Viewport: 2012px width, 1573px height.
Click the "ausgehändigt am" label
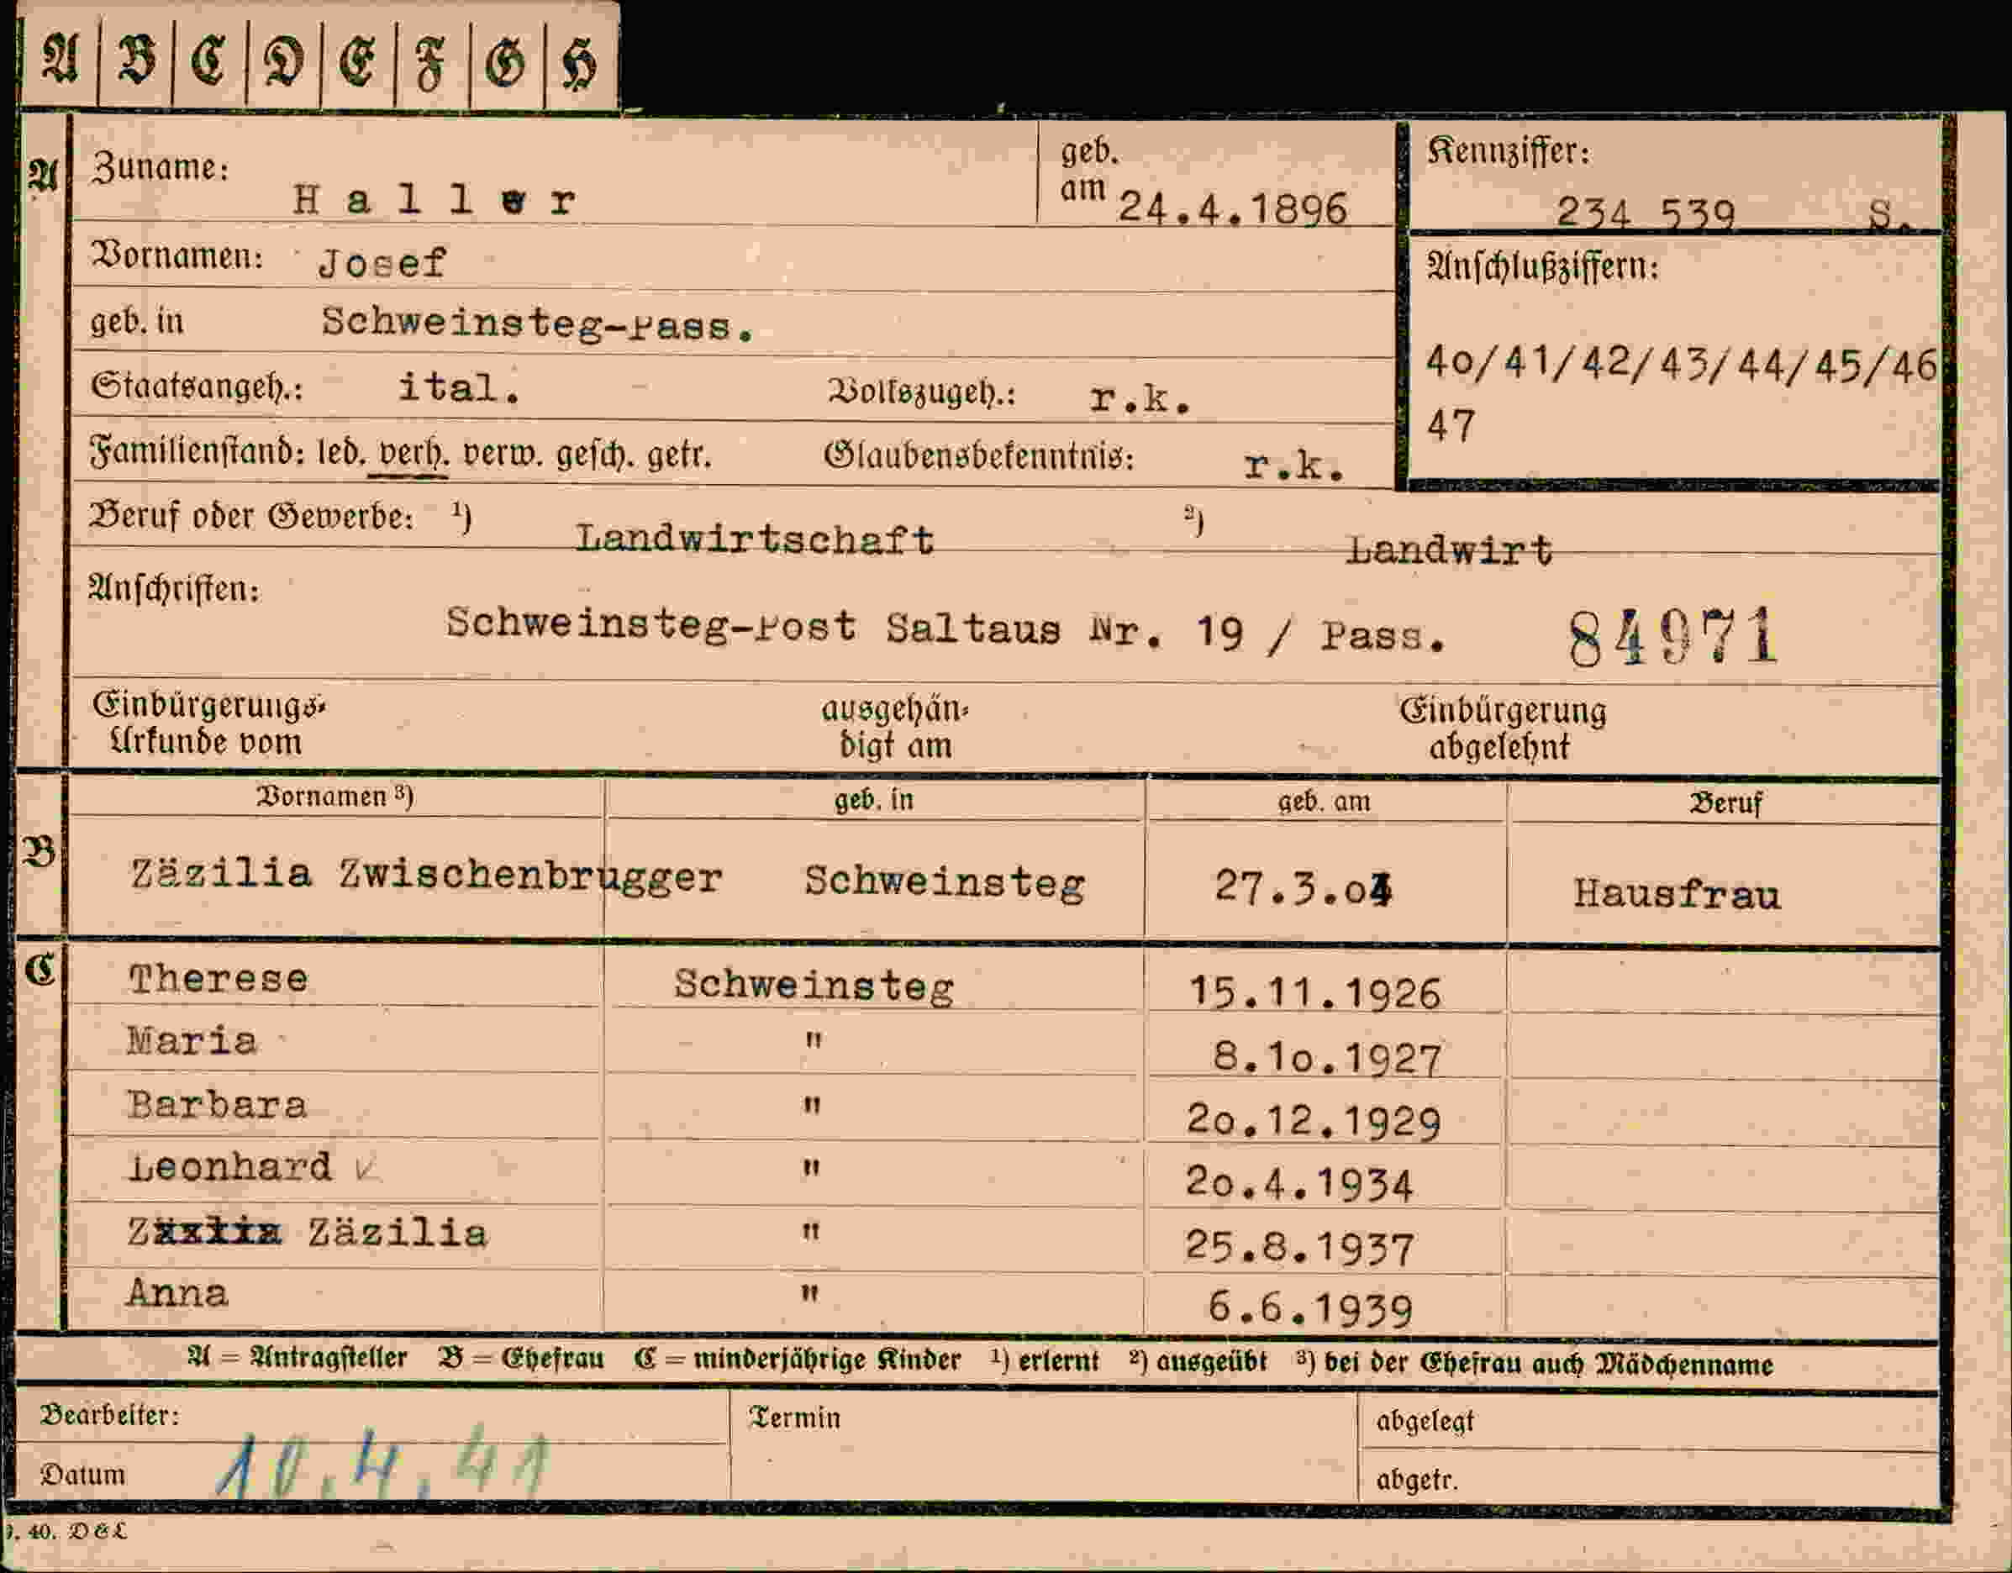(x=894, y=727)
